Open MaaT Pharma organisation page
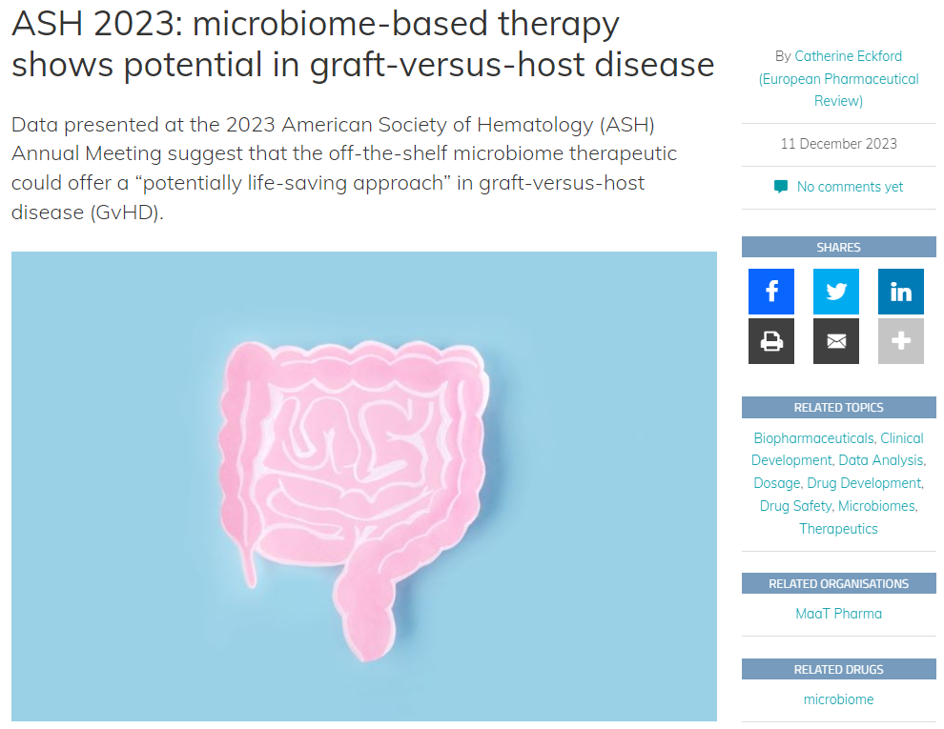Viewport: 944px width, 729px height. (838, 614)
